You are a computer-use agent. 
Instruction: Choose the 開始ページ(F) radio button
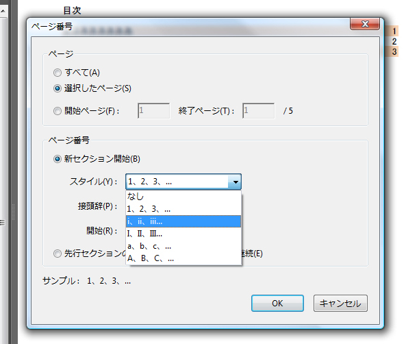coord(58,111)
